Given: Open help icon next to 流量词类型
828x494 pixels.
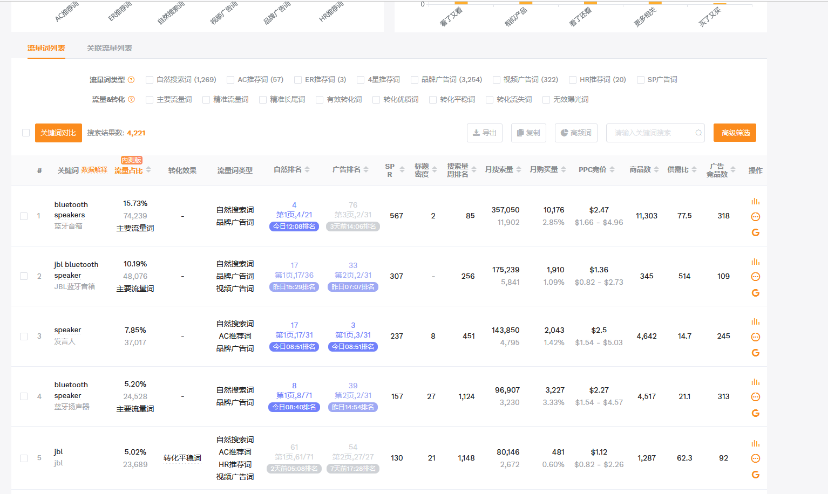Looking at the screenshot, I should [x=132, y=79].
